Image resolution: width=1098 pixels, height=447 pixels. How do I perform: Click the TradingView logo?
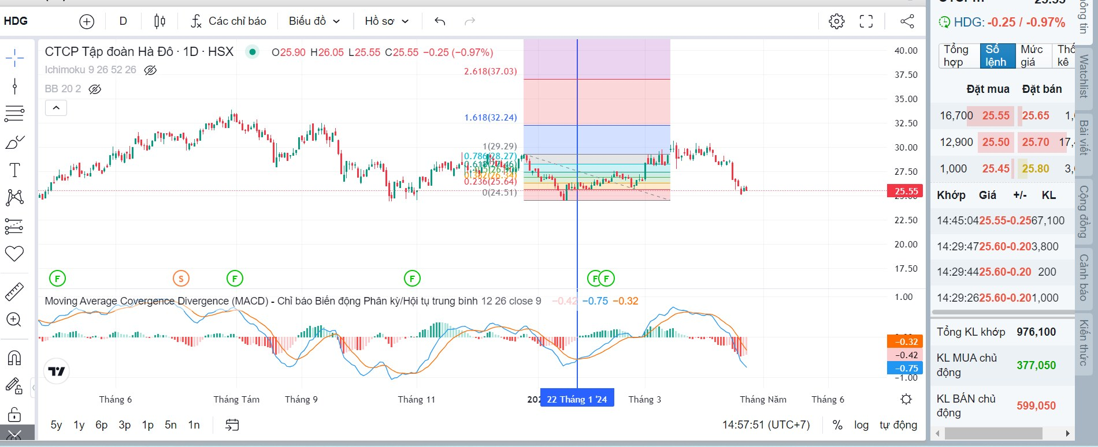[57, 371]
